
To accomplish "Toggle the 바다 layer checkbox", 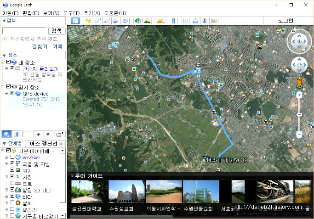I will tap(12, 196).
